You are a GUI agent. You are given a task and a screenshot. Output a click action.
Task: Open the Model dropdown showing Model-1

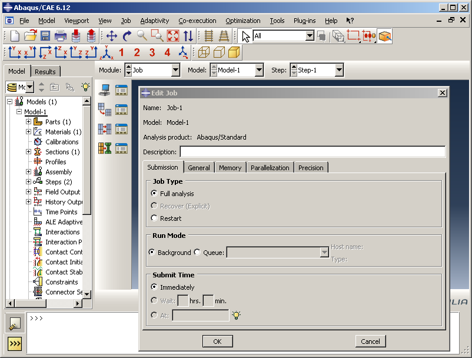259,70
